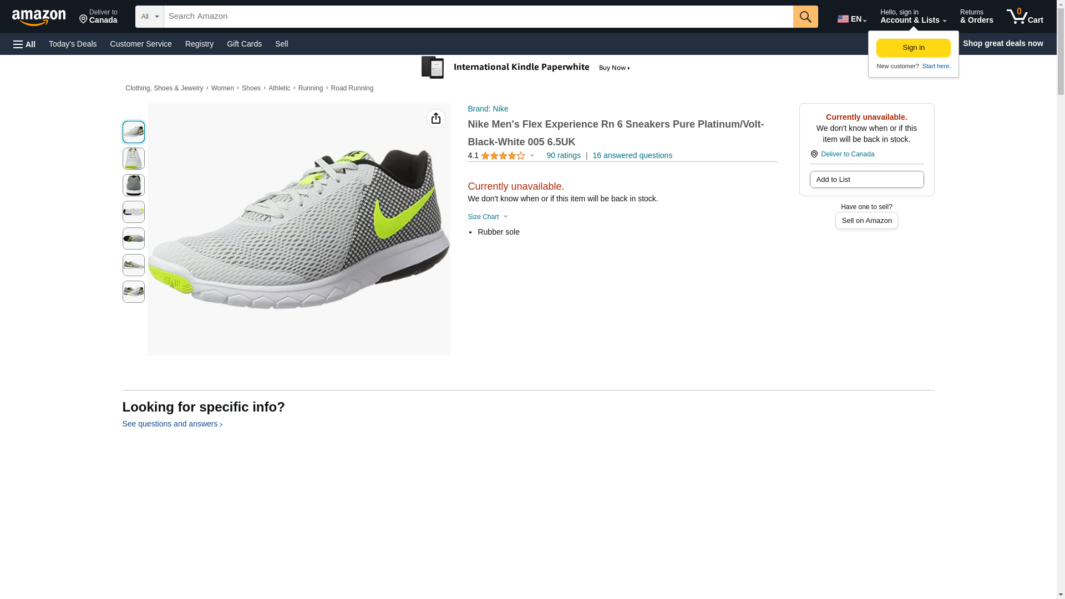Expand the search category All dropdown
This screenshot has height=599, width=1065.
coord(149,17)
